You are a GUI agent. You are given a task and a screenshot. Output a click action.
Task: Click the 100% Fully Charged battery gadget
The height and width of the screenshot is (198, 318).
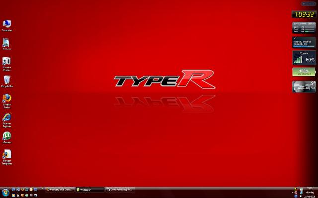[x=304, y=72]
